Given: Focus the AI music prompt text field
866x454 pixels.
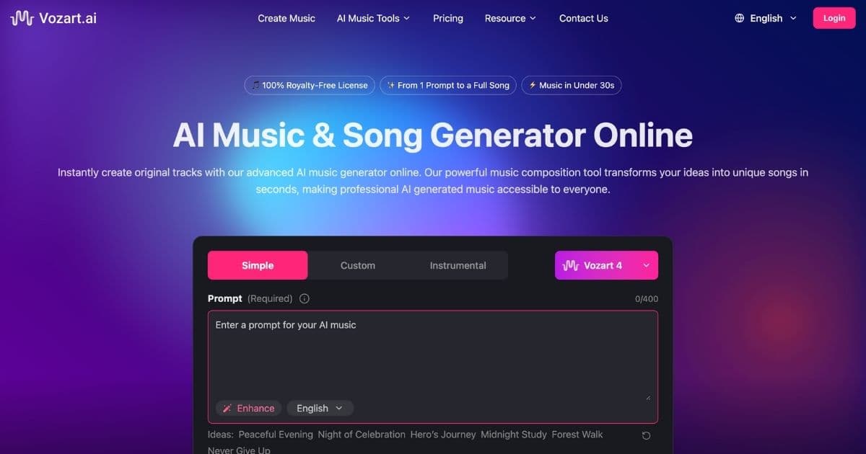Looking at the screenshot, I should click(433, 355).
